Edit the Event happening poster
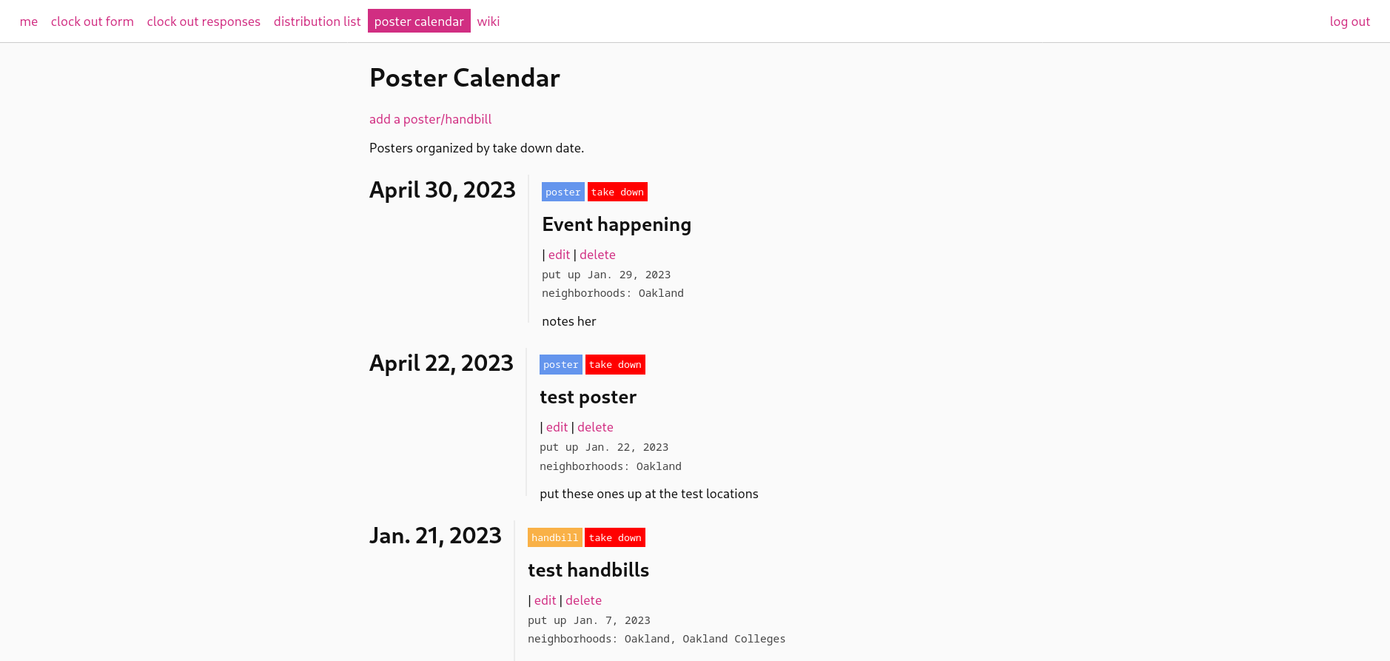The image size is (1390, 661). click(559, 255)
